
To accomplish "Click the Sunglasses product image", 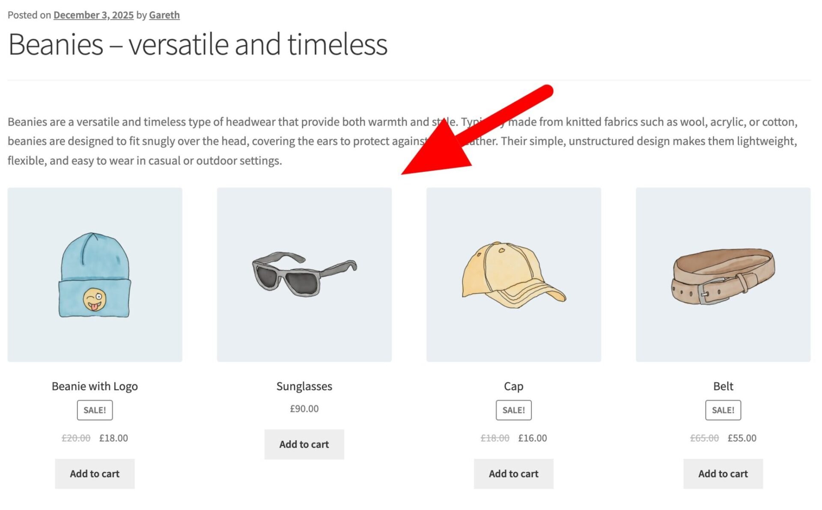I will coord(304,274).
